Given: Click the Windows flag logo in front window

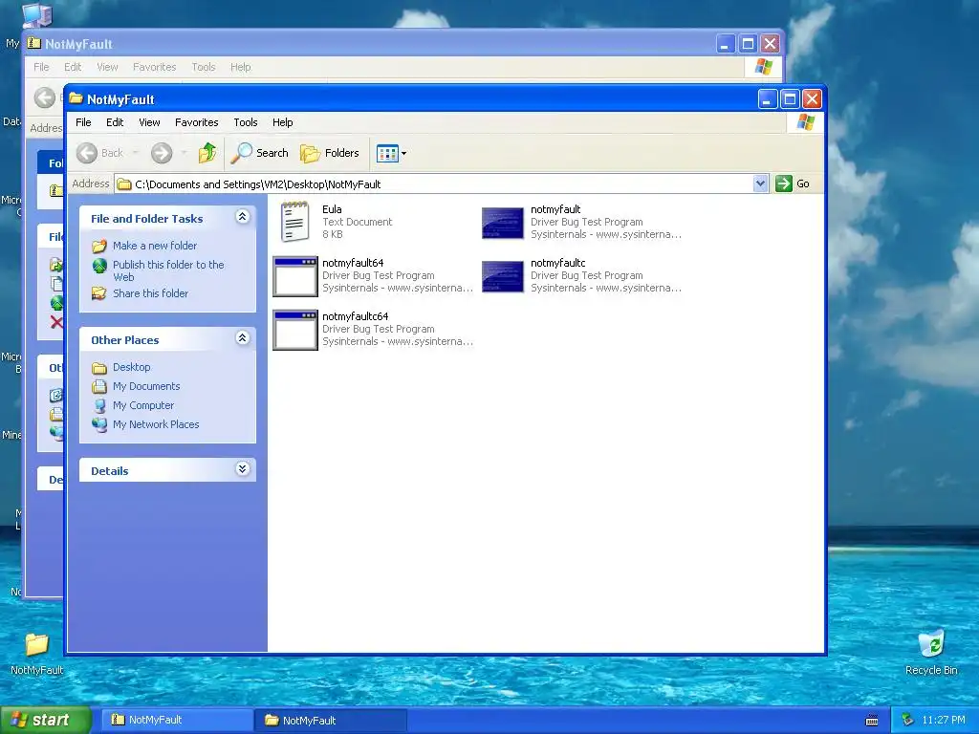Looking at the screenshot, I should click(805, 121).
